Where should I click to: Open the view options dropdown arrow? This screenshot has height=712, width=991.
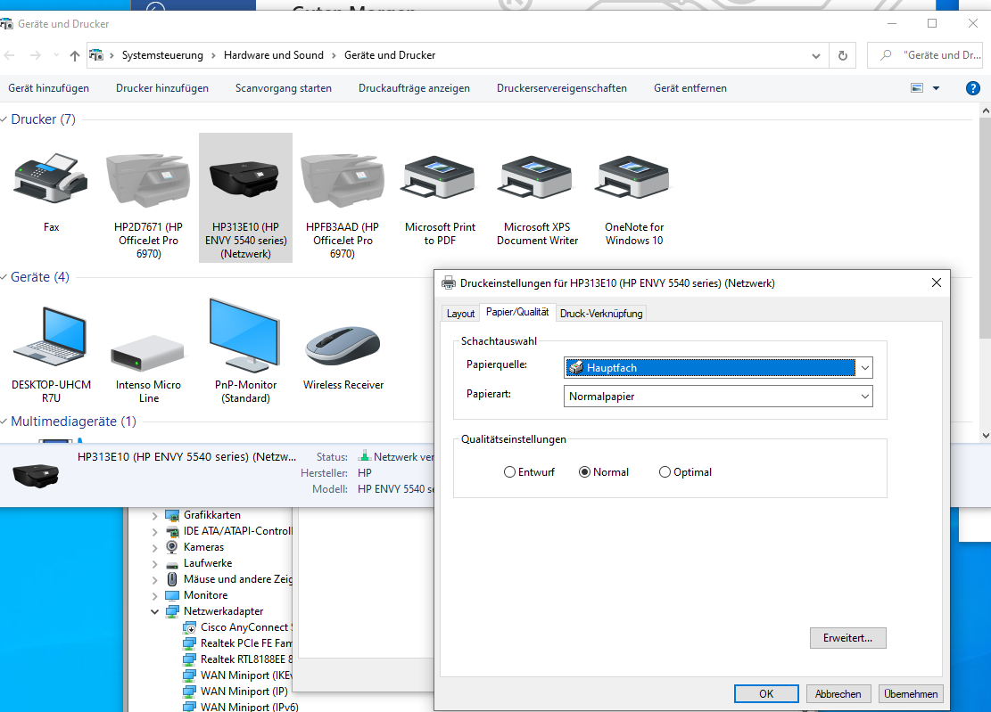pos(936,88)
